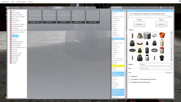This screenshot has height=102, width=181.
Task: Open the first Tools tab on right panel
Action: [x=117, y=8]
